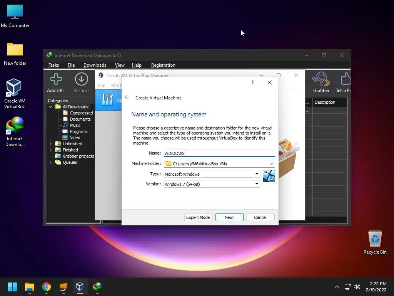Open Google Chrome from taskbar
The height and width of the screenshot is (296, 394).
(x=47, y=287)
